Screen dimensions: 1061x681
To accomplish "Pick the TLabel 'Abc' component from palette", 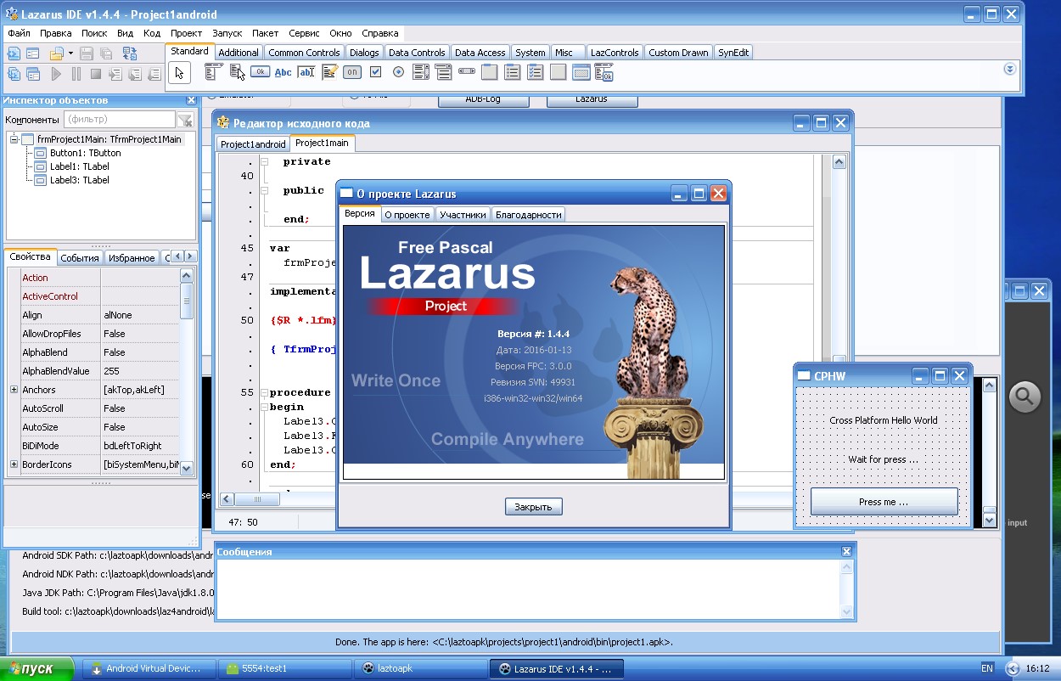I will pyautogui.click(x=283, y=72).
